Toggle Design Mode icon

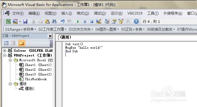pyautogui.click(x=99, y=21)
